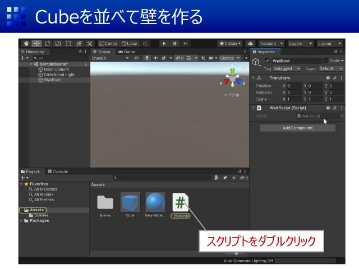Toggle Center pivot mode button
This screenshot has height=269, width=359.
tap(108, 44)
